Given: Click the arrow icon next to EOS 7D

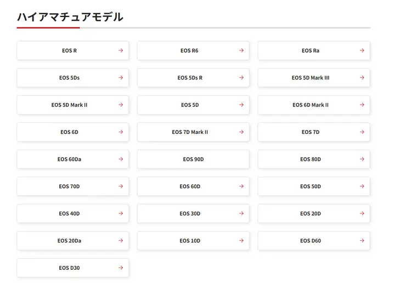Looking at the screenshot, I should [362, 132].
